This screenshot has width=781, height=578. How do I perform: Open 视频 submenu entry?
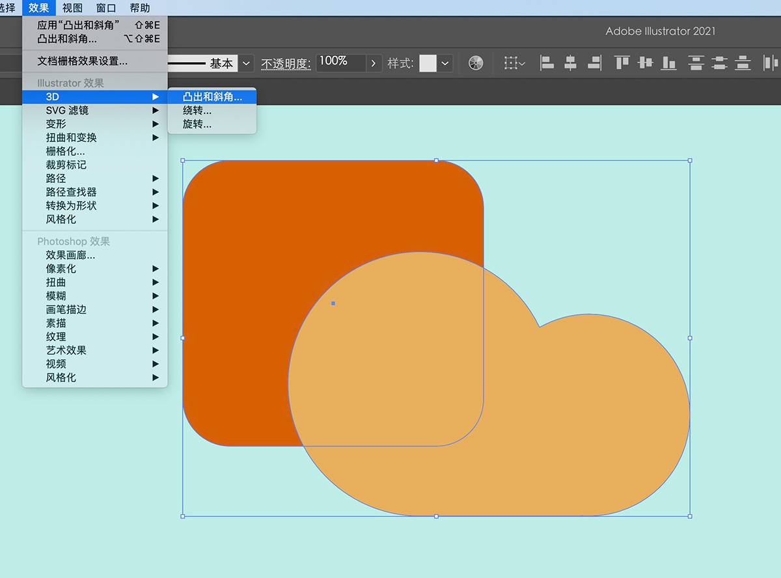point(95,364)
